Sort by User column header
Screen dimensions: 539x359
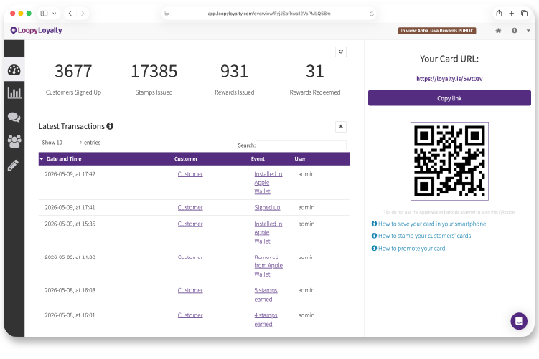click(300, 158)
